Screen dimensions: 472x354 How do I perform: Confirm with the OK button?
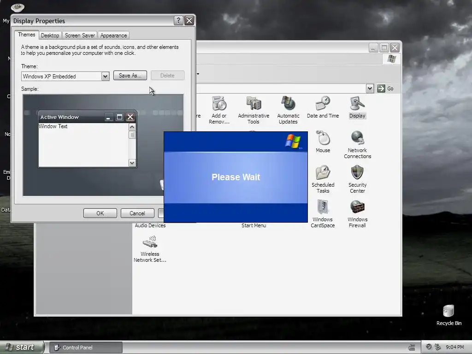point(100,213)
